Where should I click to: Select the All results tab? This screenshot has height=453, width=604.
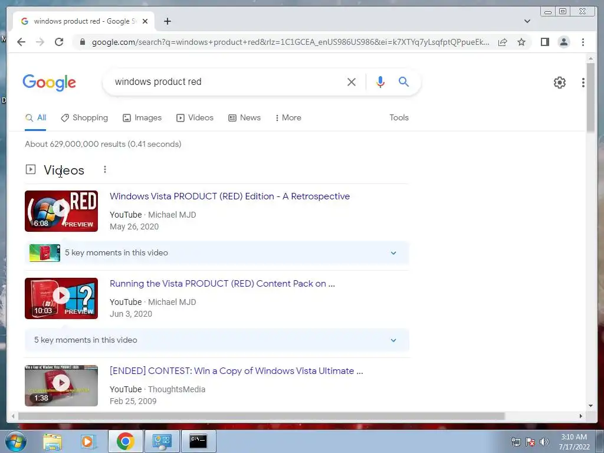[x=35, y=118]
